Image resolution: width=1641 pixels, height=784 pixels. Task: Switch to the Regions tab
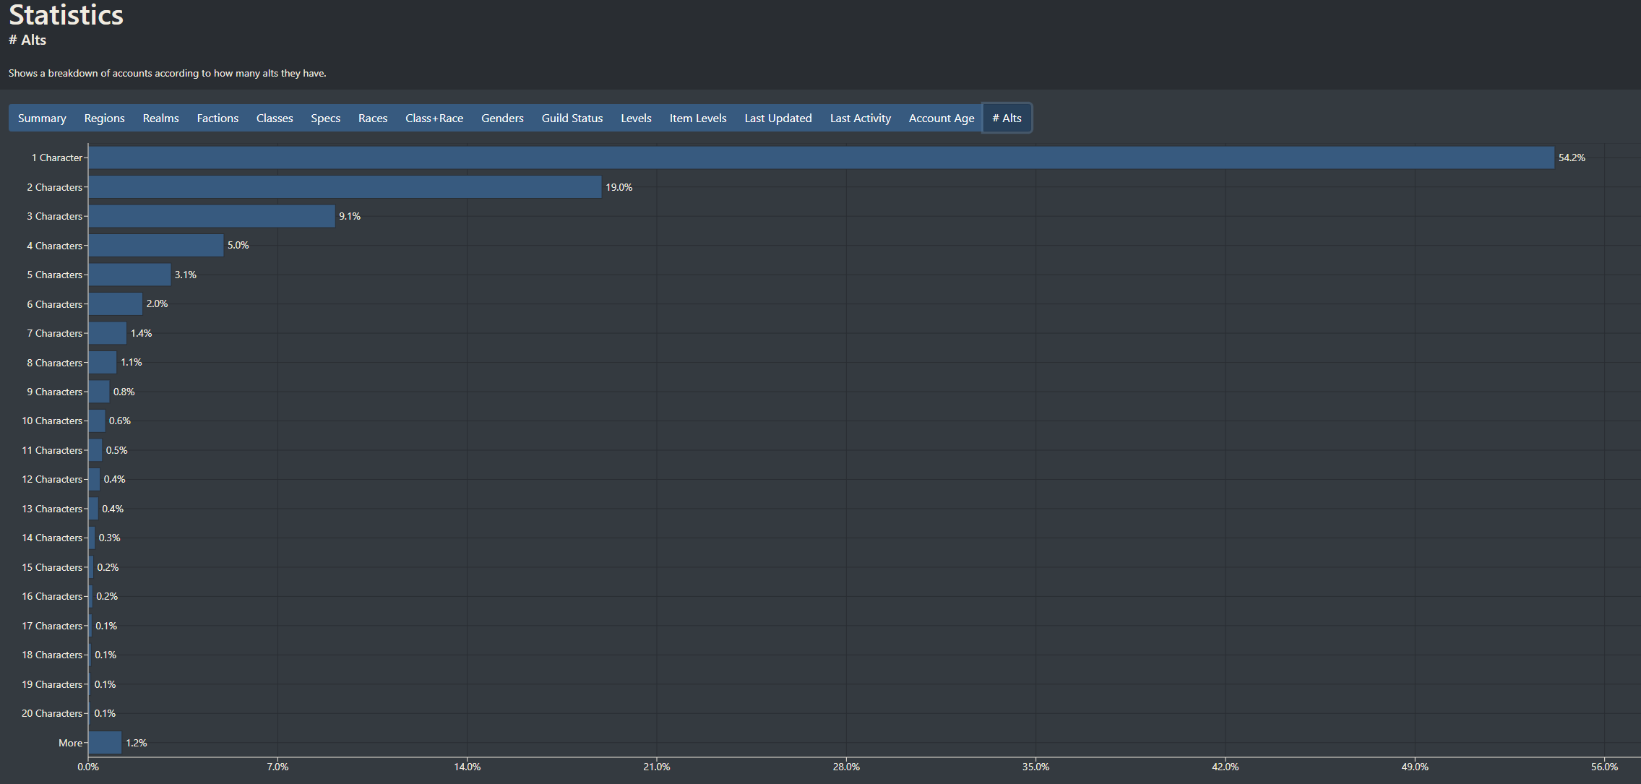pos(104,119)
